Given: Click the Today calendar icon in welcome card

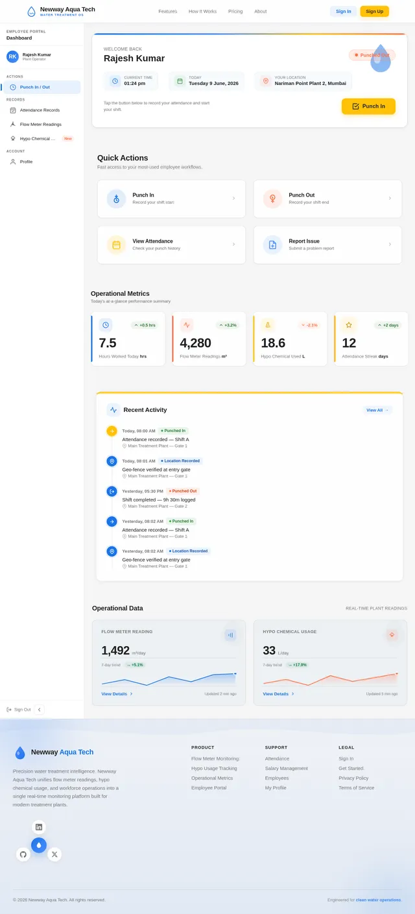Looking at the screenshot, I should 180,81.
